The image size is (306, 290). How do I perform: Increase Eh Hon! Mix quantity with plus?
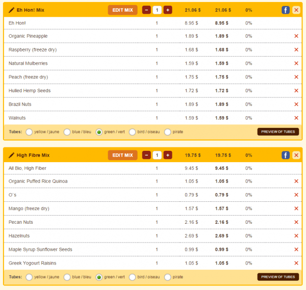pos(168,10)
